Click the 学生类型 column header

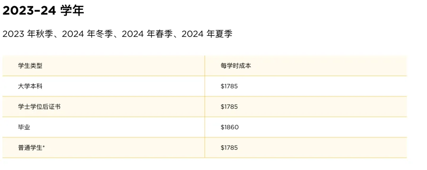30,66
